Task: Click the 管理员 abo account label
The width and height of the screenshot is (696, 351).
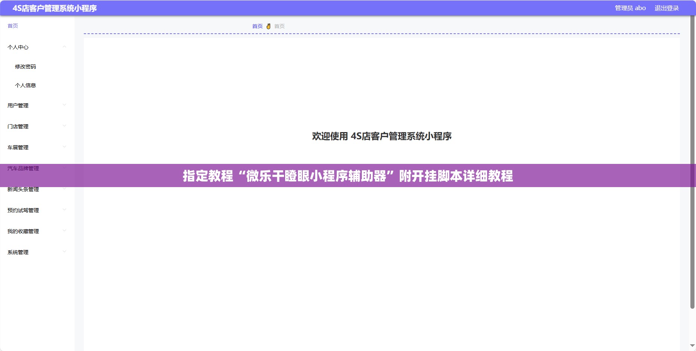Action: coord(630,8)
